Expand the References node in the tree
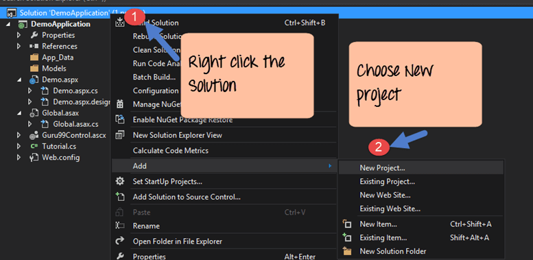Screen dimensions: 533x260 point(19,46)
